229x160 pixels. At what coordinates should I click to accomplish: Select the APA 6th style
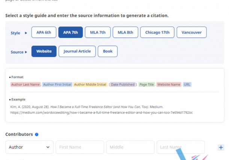tap(44, 33)
